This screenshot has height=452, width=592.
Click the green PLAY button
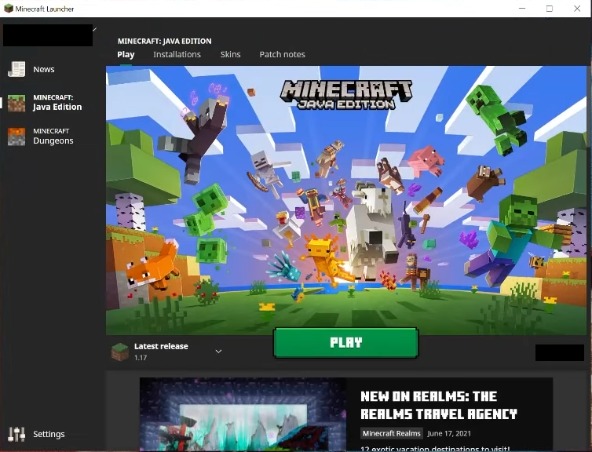pos(345,343)
